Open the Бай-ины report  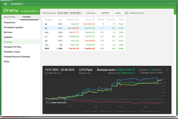pyautogui.click(x=21, y=32)
